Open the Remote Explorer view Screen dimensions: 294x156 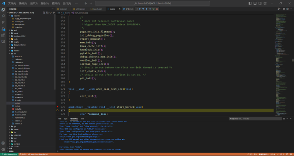3,42
